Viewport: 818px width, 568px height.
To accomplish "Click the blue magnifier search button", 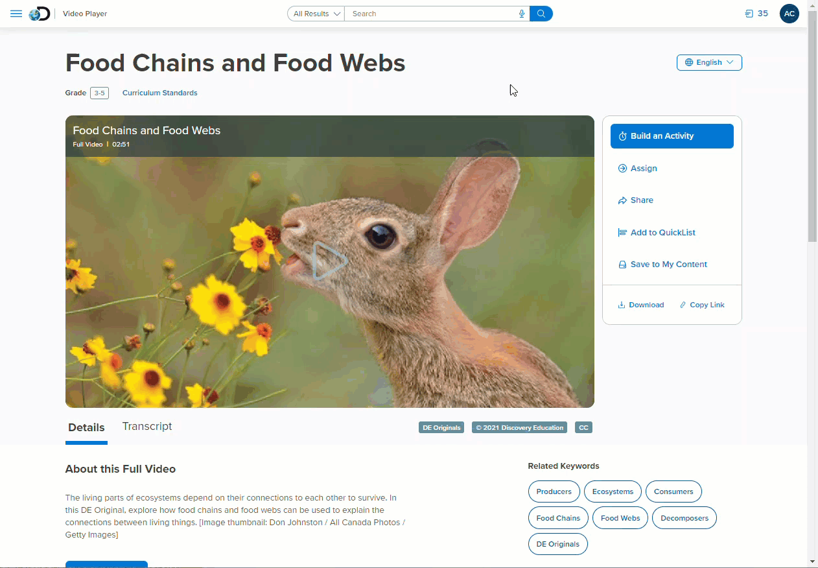I will (541, 14).
